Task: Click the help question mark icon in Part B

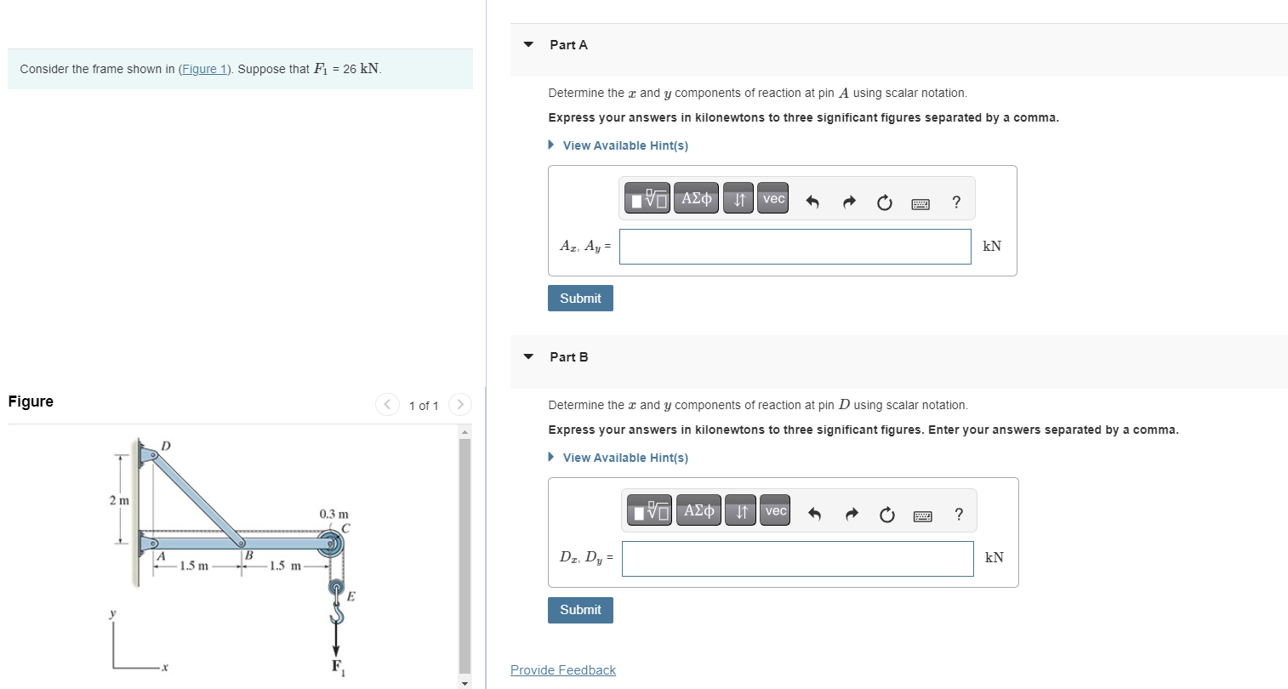Action: tap(959, 514)
